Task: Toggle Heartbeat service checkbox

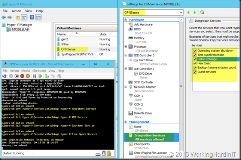Action: [195, 64]
